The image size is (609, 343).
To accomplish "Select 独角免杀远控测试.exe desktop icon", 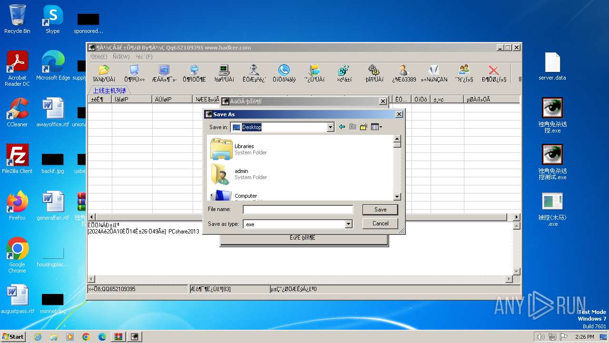I will (552, 162).
